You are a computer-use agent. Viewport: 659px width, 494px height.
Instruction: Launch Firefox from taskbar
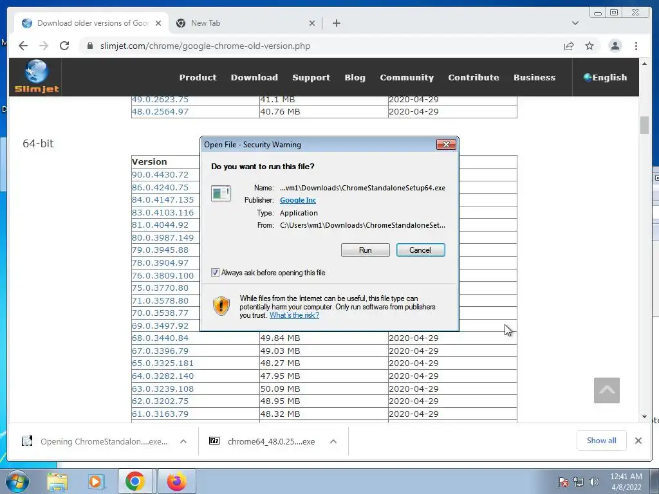[176, 481]
